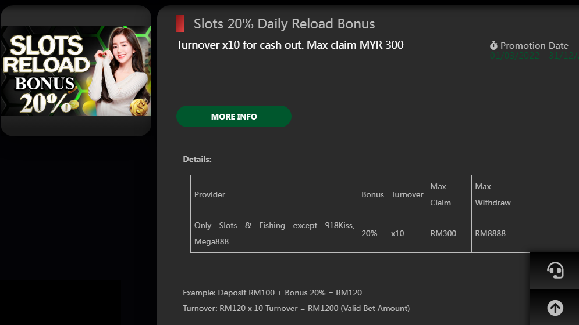This screenshot has width=579, height=325.
Task: Click the red bar marker beside title
Action: [180, 24]
